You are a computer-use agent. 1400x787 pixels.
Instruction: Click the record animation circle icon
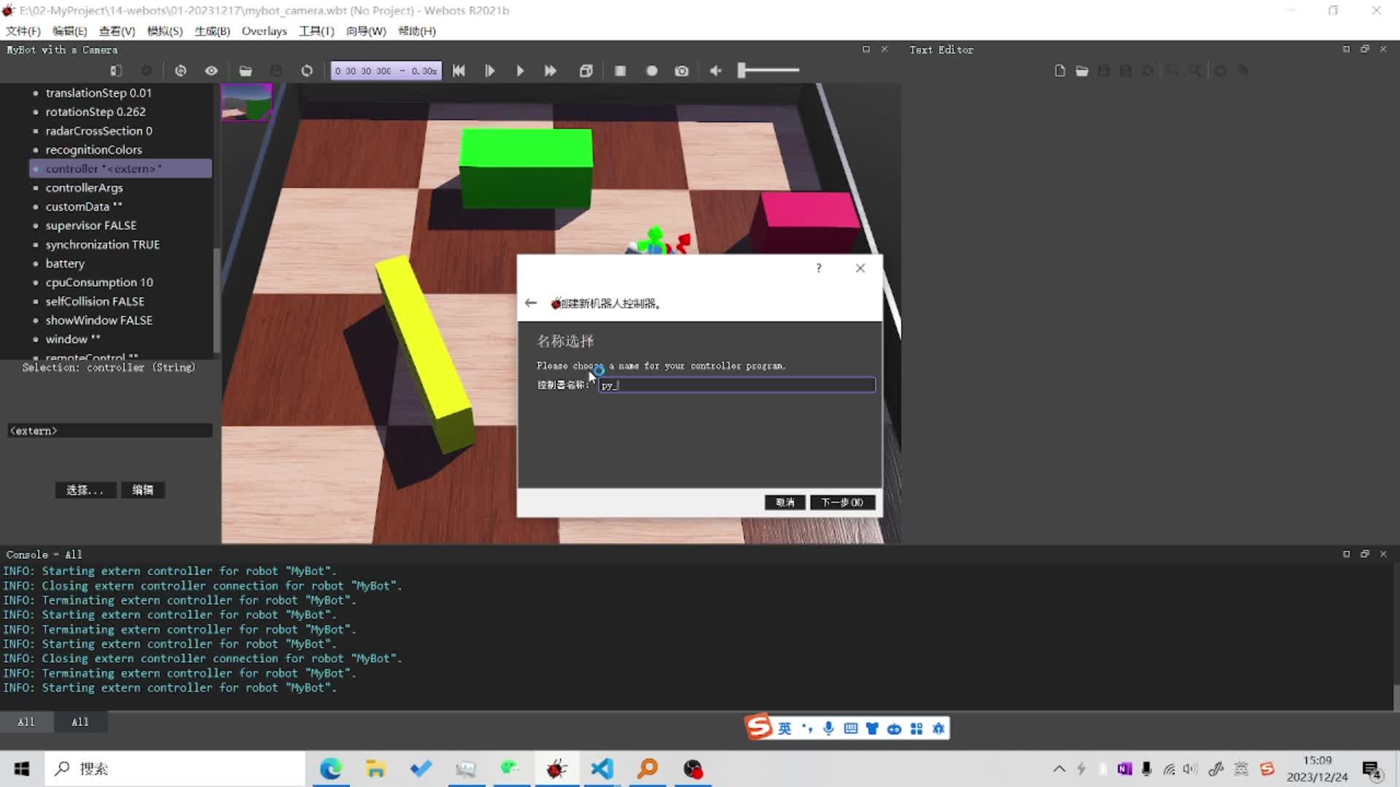click(x=652, y=71)
